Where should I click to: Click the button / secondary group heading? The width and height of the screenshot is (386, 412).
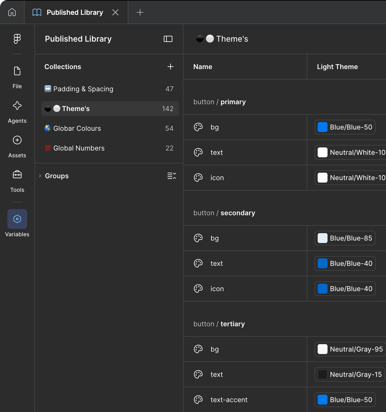coord(224,213)
